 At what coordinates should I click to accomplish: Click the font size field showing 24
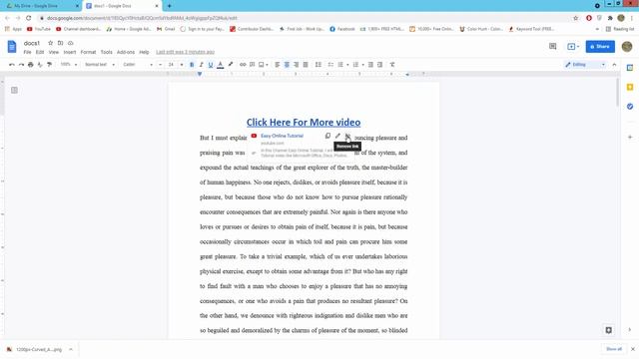171,64
